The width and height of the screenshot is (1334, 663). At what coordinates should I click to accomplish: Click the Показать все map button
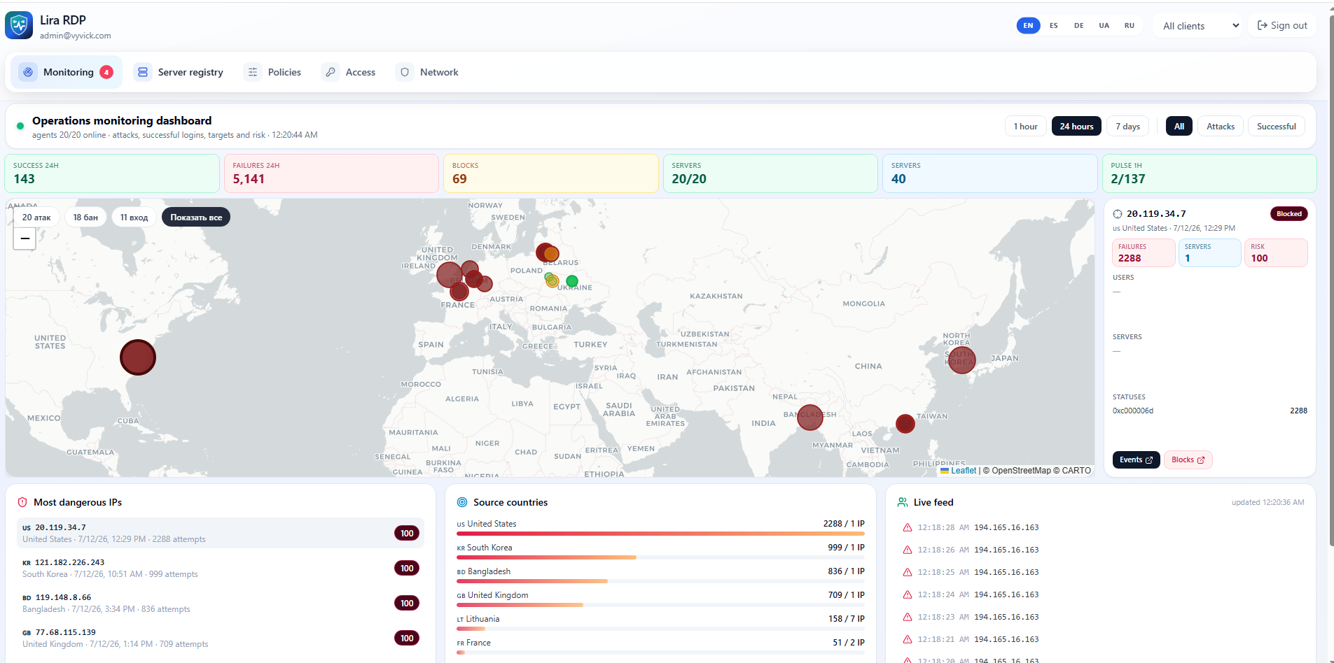(x=196, y=218)
